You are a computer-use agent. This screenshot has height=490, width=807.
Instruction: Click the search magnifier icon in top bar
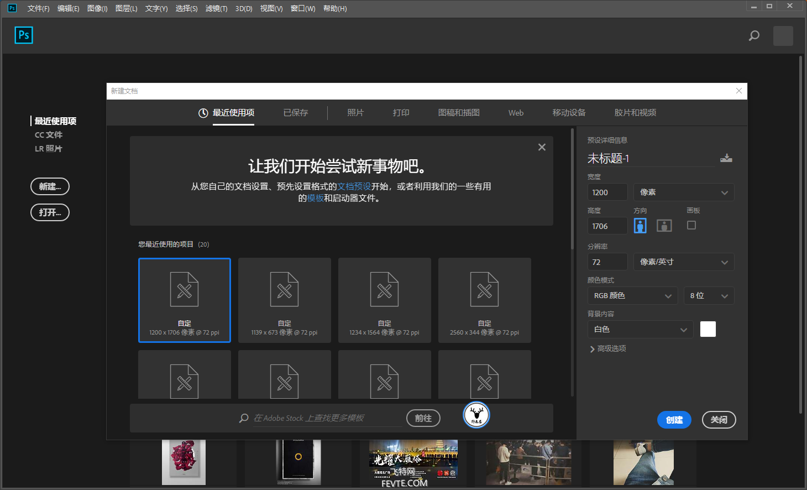coord(754,36)
